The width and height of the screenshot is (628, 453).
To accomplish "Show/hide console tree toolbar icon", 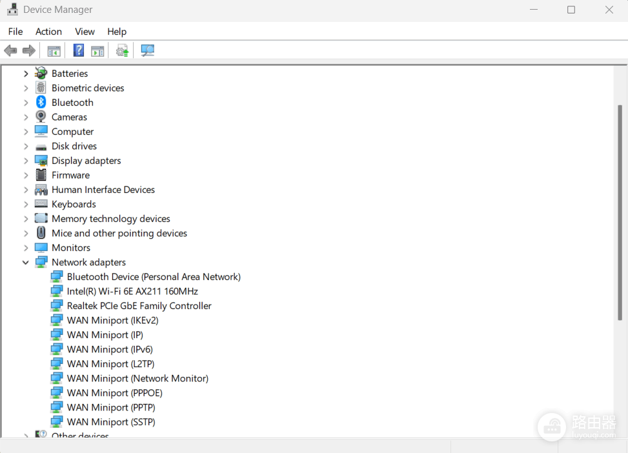I will pos(54,51).
